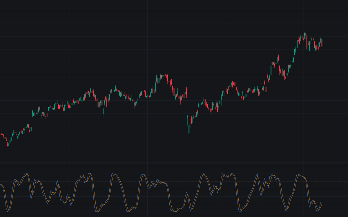Select the first candle on the chart's left edge
This screenshot has height=217, width=348.
pyautogui.click(x=1, y=134)
